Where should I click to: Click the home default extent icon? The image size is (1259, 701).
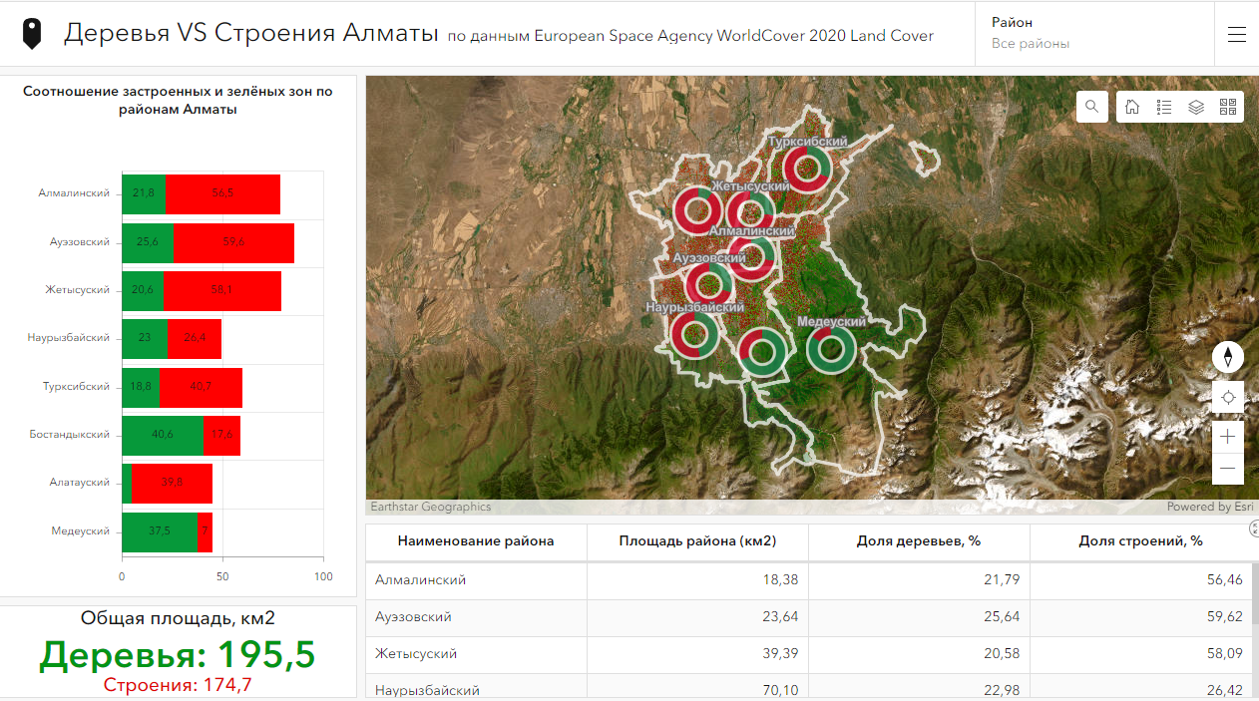1132,107
